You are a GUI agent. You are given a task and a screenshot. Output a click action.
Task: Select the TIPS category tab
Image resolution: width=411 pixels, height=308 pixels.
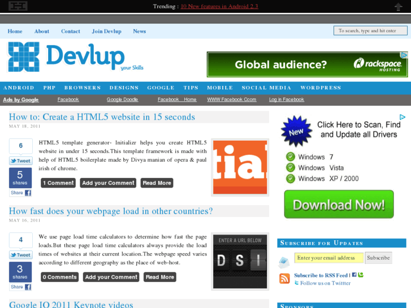pyautogui.click(x=191, y=88)
